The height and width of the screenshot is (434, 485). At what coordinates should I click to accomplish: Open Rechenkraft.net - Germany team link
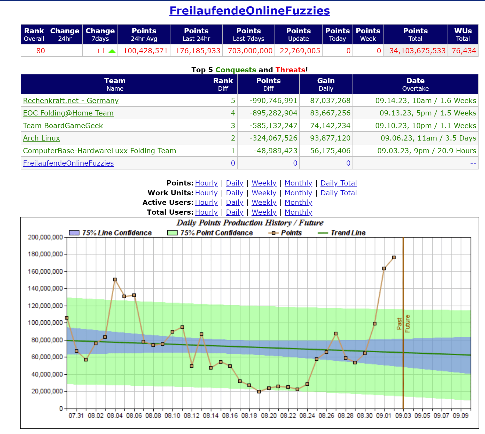(71, 100)
